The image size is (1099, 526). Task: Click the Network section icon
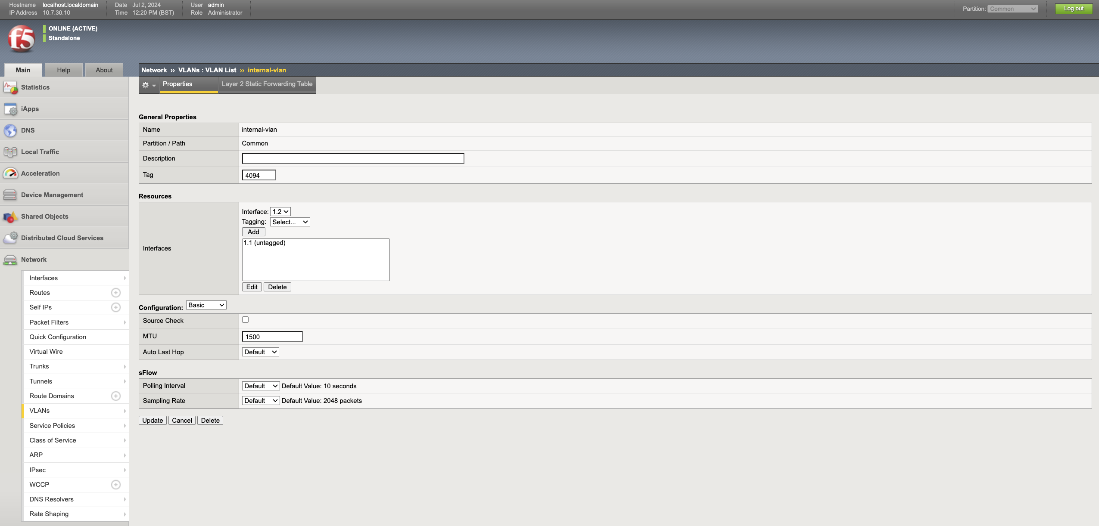tap(10, 260)
